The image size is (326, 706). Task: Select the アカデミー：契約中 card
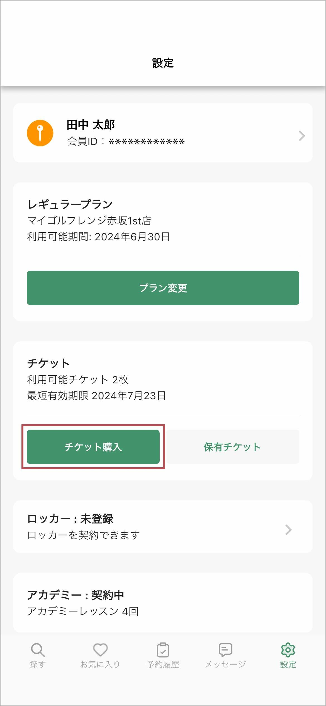tap(76, 595)
